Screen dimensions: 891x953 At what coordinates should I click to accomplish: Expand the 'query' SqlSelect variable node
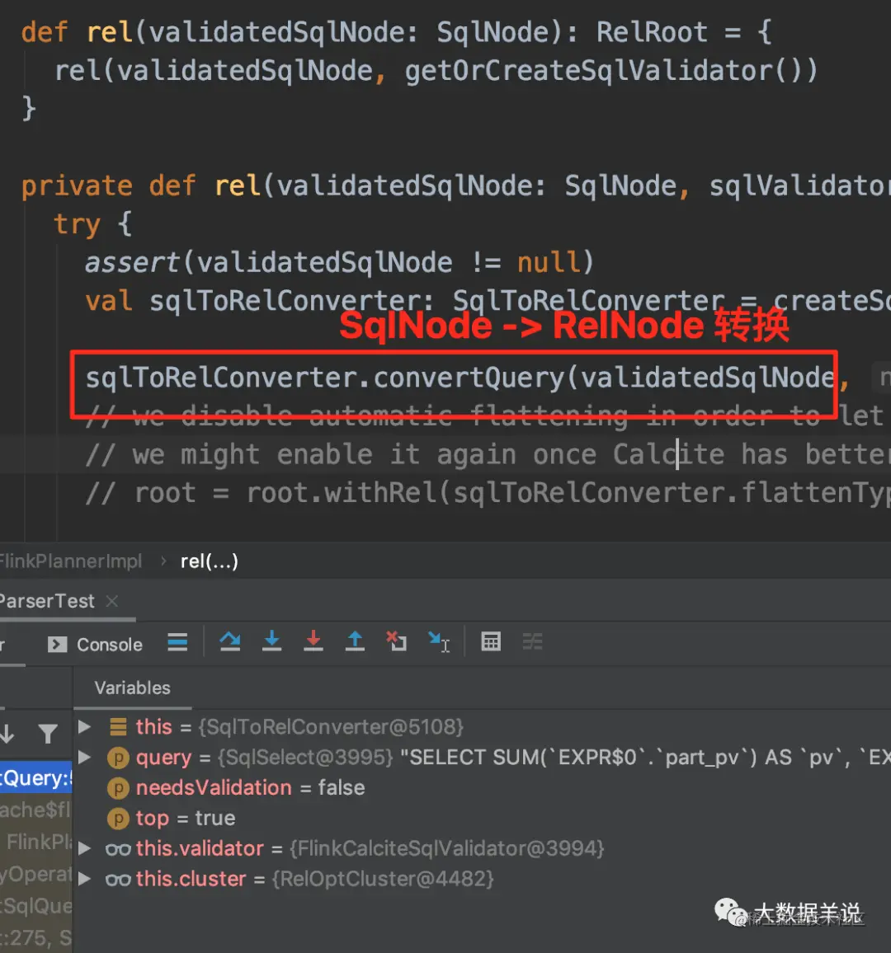click(84, 758)
